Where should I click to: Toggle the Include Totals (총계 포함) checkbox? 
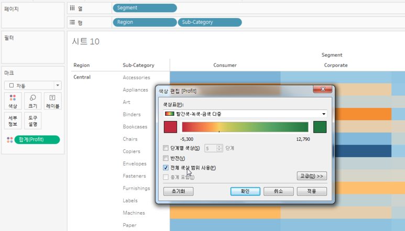[166, 177]
